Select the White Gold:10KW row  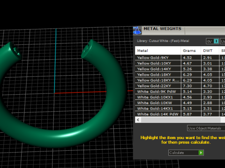180,103
